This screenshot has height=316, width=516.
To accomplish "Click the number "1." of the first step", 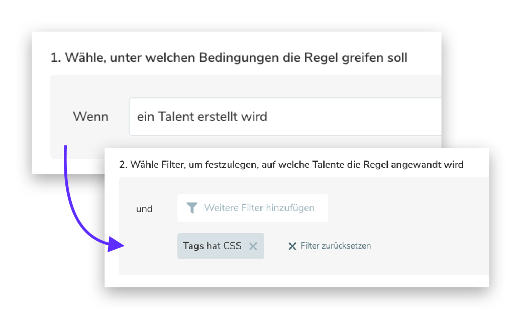I will [55, 58].
